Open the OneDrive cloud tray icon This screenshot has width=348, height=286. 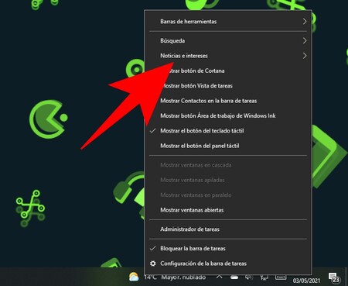[x=234, y=277]
